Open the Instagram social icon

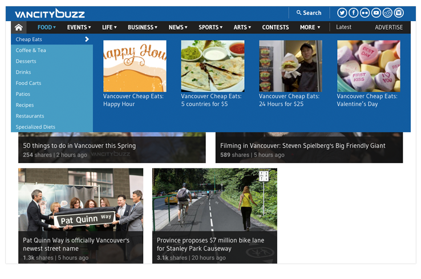click(x=399, y=13)
